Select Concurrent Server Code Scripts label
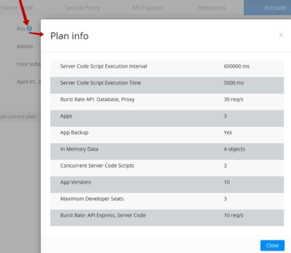This screenshot has height=253, width=291. tap(97, 165)
